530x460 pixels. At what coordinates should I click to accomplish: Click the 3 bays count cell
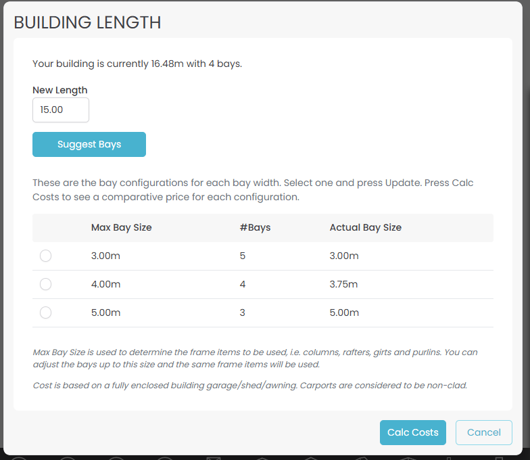pos(243,313)
